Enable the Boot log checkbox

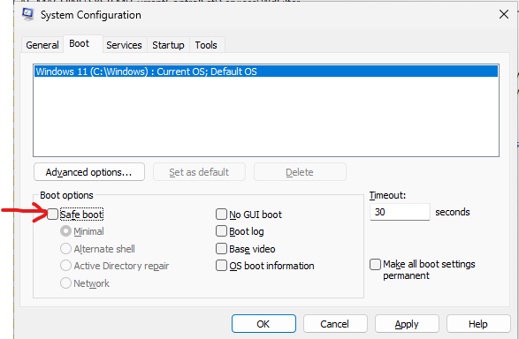click(x=221, y=231)
